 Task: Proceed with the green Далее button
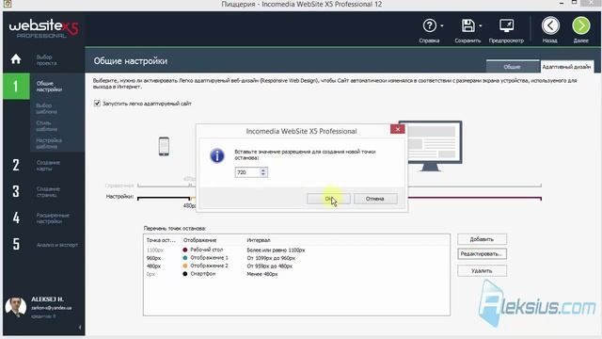(x=581, y=25)
